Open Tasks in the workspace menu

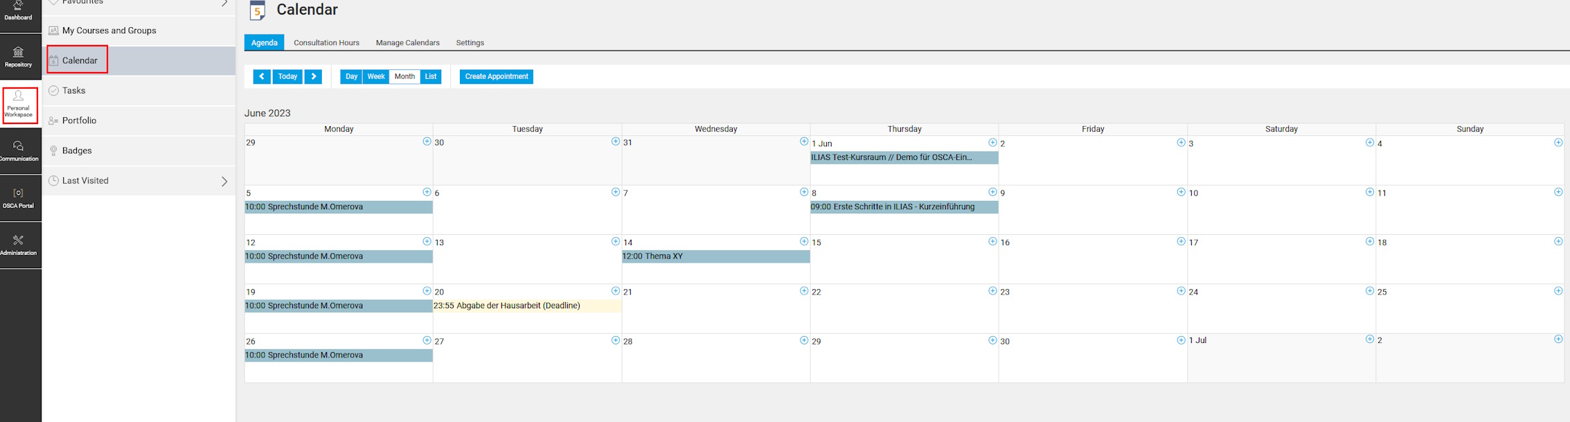pos(73,91)
